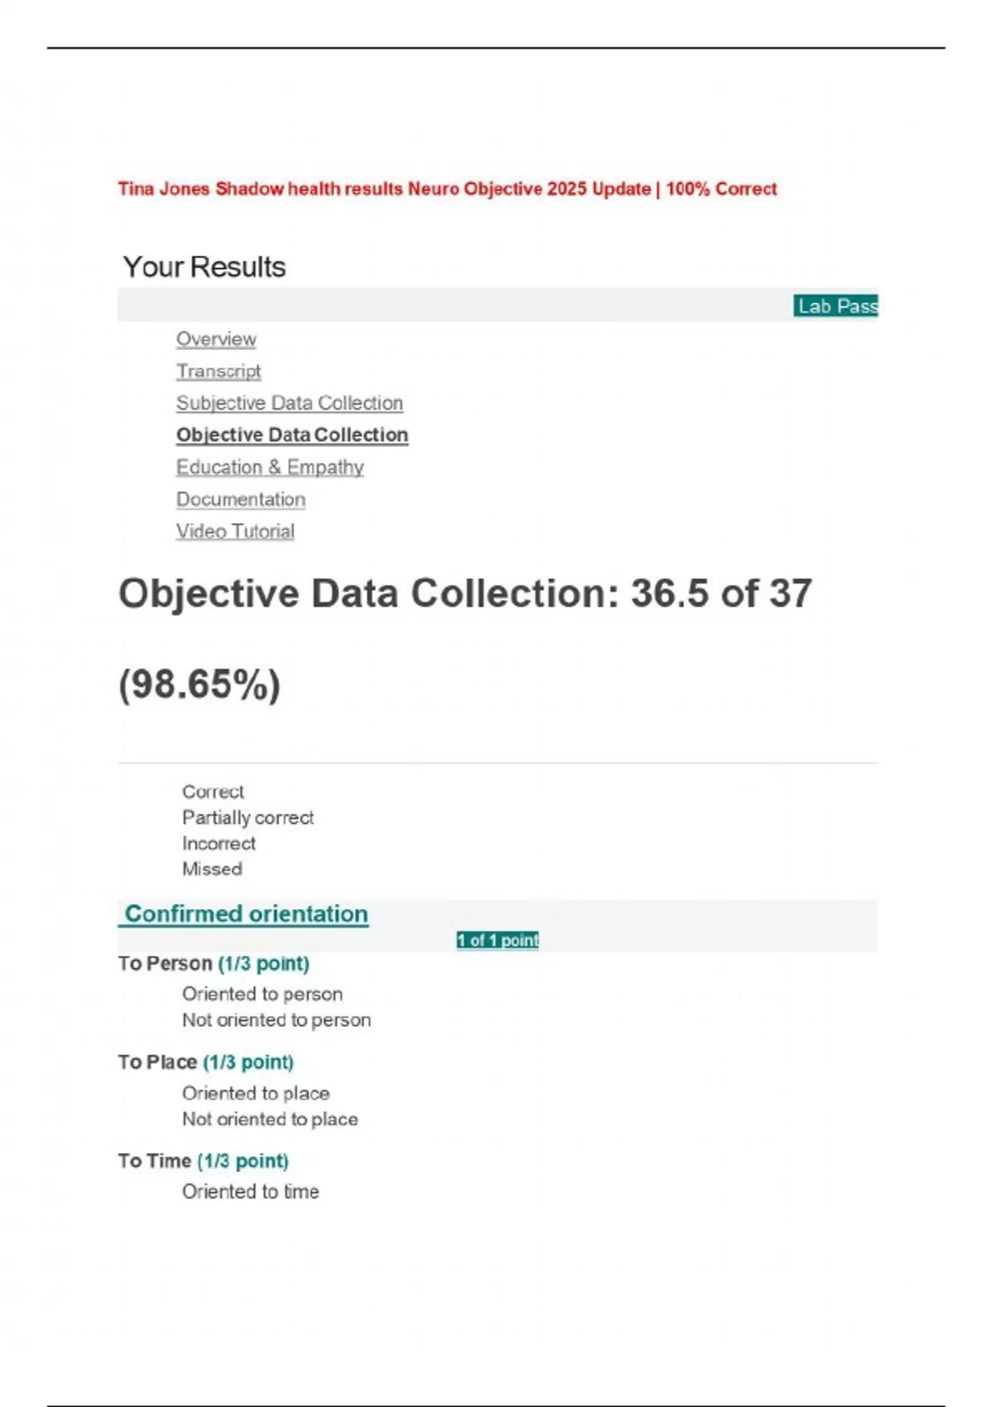Expand the Confirmed orientation heading
The height and width of the screenshot is (1407, 993).
click(246, 914)
